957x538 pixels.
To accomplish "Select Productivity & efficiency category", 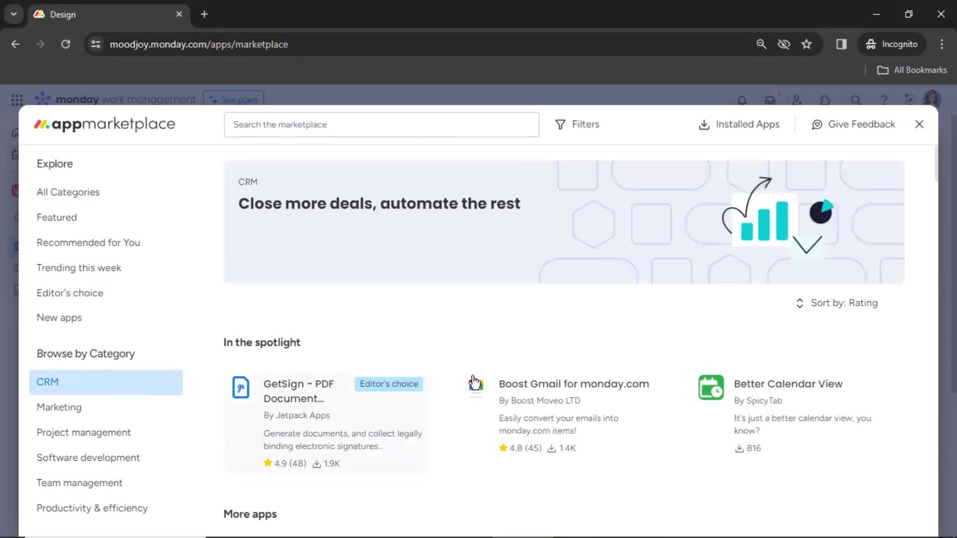I will [92, 508].
